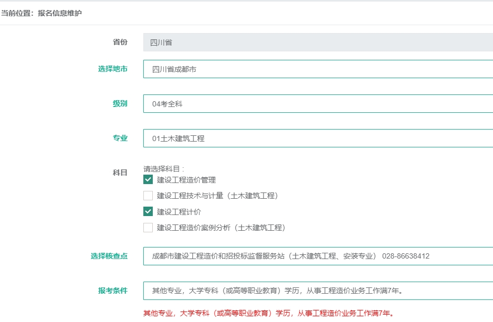
Task: Click the 专业 field label
Action: pos(120,138)
